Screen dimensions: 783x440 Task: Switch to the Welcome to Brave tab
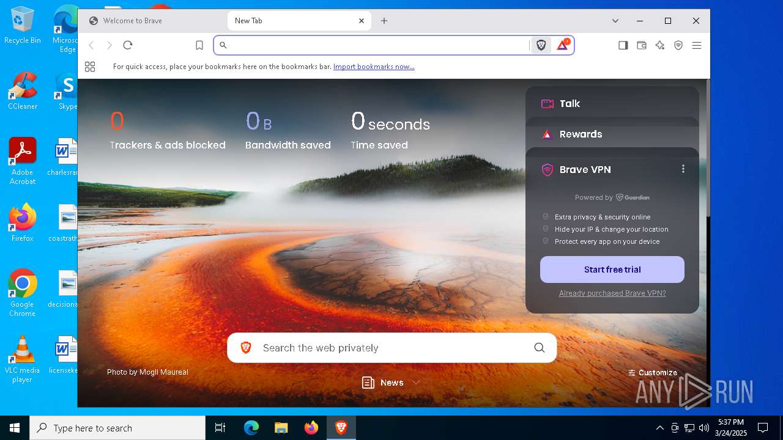[152, 21]
